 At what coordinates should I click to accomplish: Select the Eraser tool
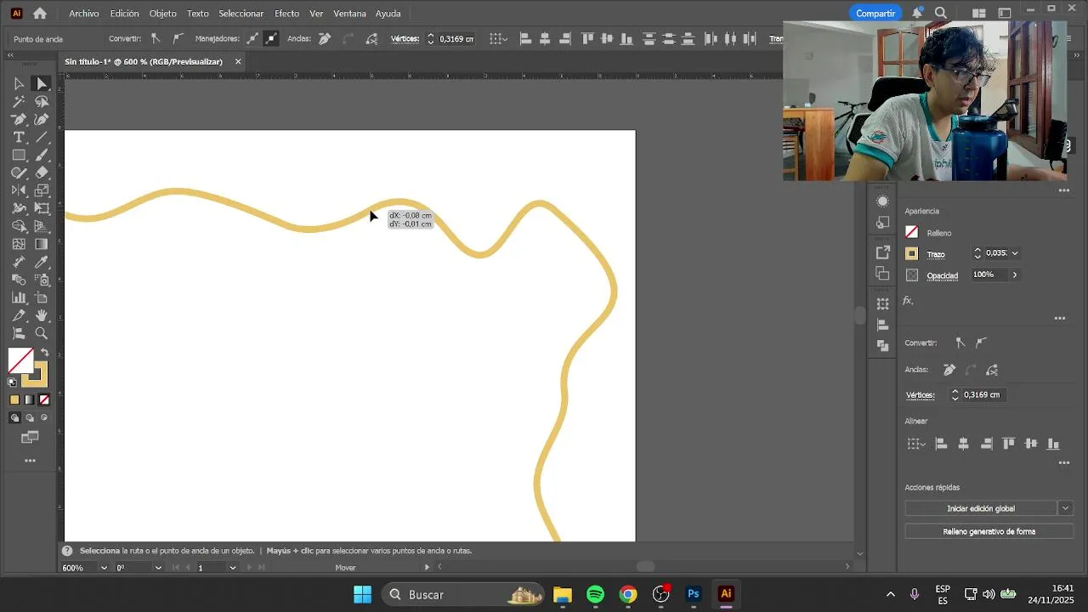(41, 173)
